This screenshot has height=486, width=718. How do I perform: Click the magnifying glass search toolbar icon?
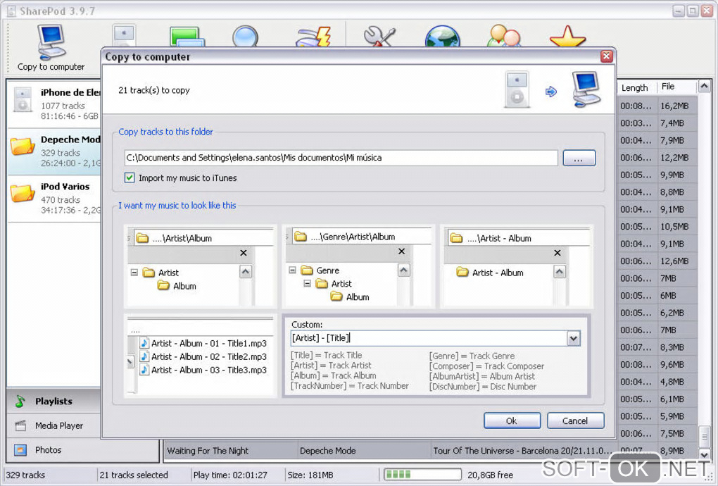point(245,36)
